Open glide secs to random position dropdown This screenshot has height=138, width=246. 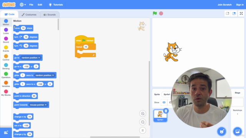pyautogui.click(x=45, y=75)
